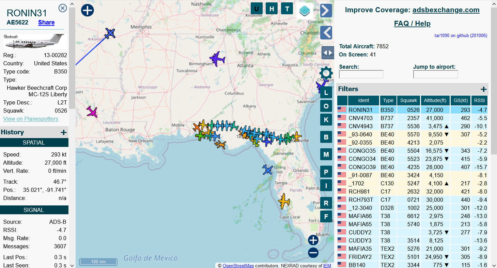Select the RCH981 table row
Image resolution: width=497 pixels, height=268 pixels.
(412, 191)
